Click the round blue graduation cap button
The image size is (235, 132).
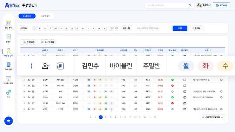(x=8, y=121)
